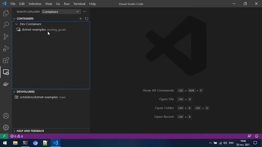Open the Extensions view
This screenshot has height=147, width=262.
(6, 60)
